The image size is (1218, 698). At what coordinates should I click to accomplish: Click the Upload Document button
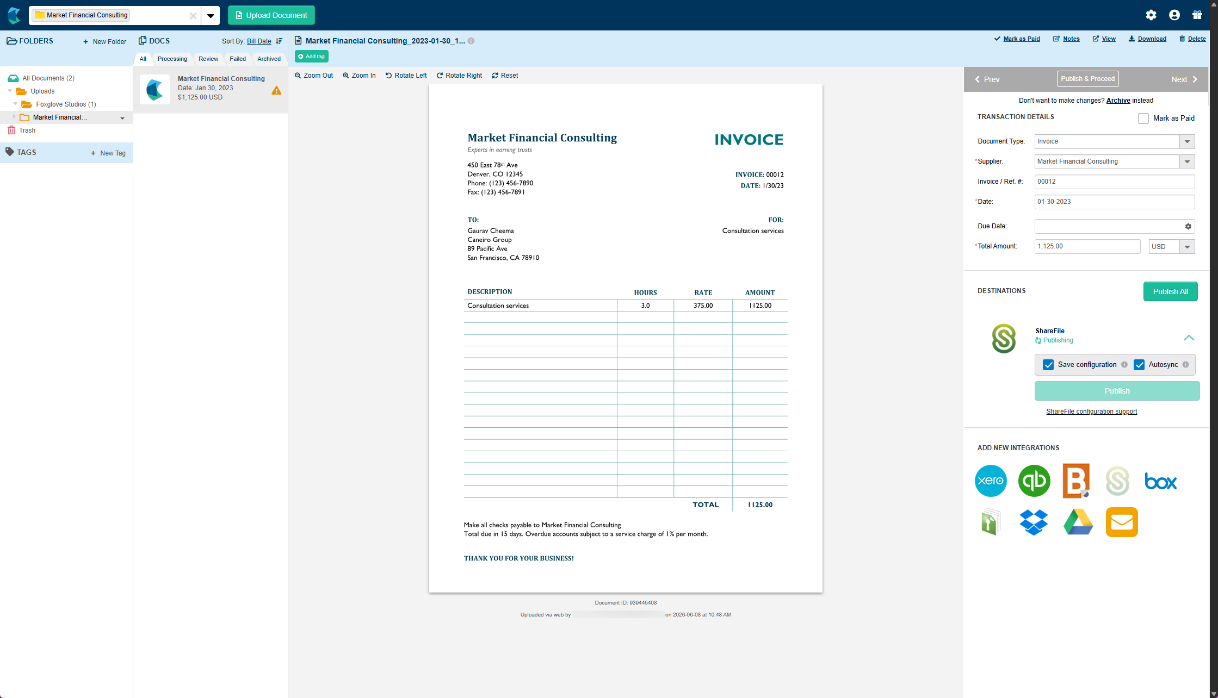tap(271, 15)
